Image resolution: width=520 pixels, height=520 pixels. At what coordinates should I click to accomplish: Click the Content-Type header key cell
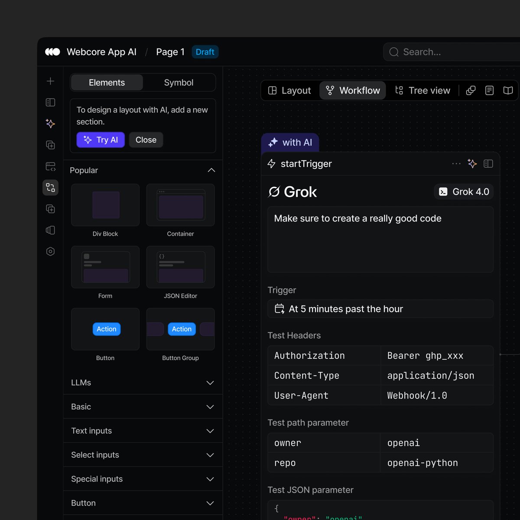coord(324,376)
